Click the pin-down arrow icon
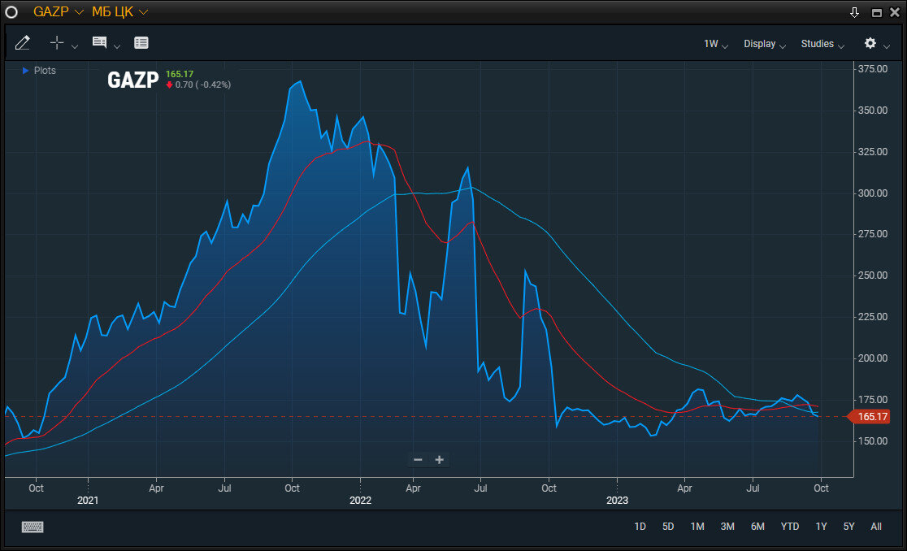Image resolution: width=907 pixels, height=551 pixels. [854, 12]
